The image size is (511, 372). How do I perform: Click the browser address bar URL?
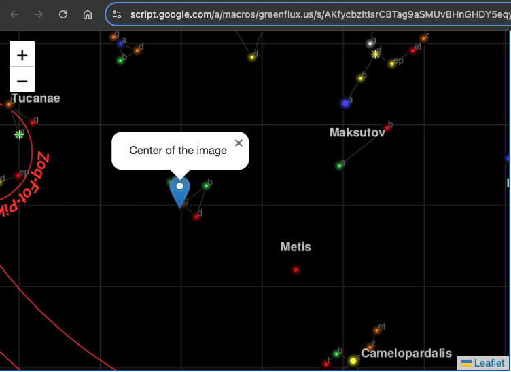pos(313,14)
